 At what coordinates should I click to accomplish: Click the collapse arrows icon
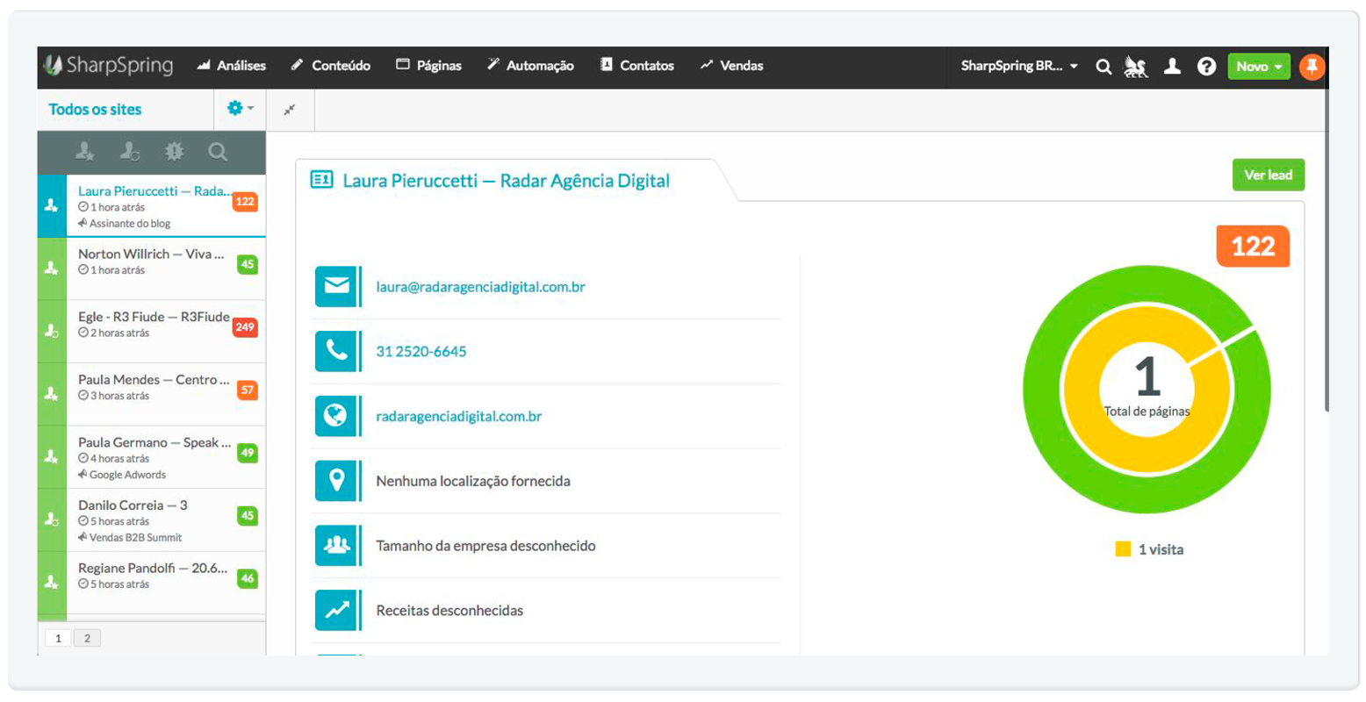(x=290, y=110)
